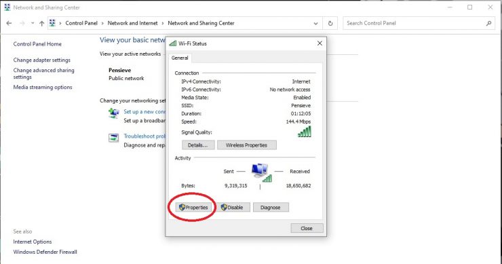
Task: Go back with the Back arrow
Action: 9,23
